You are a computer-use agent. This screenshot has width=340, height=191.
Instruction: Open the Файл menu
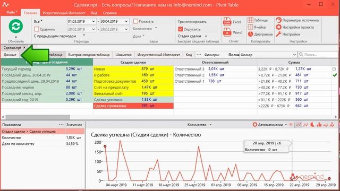(x=11, y=12)
